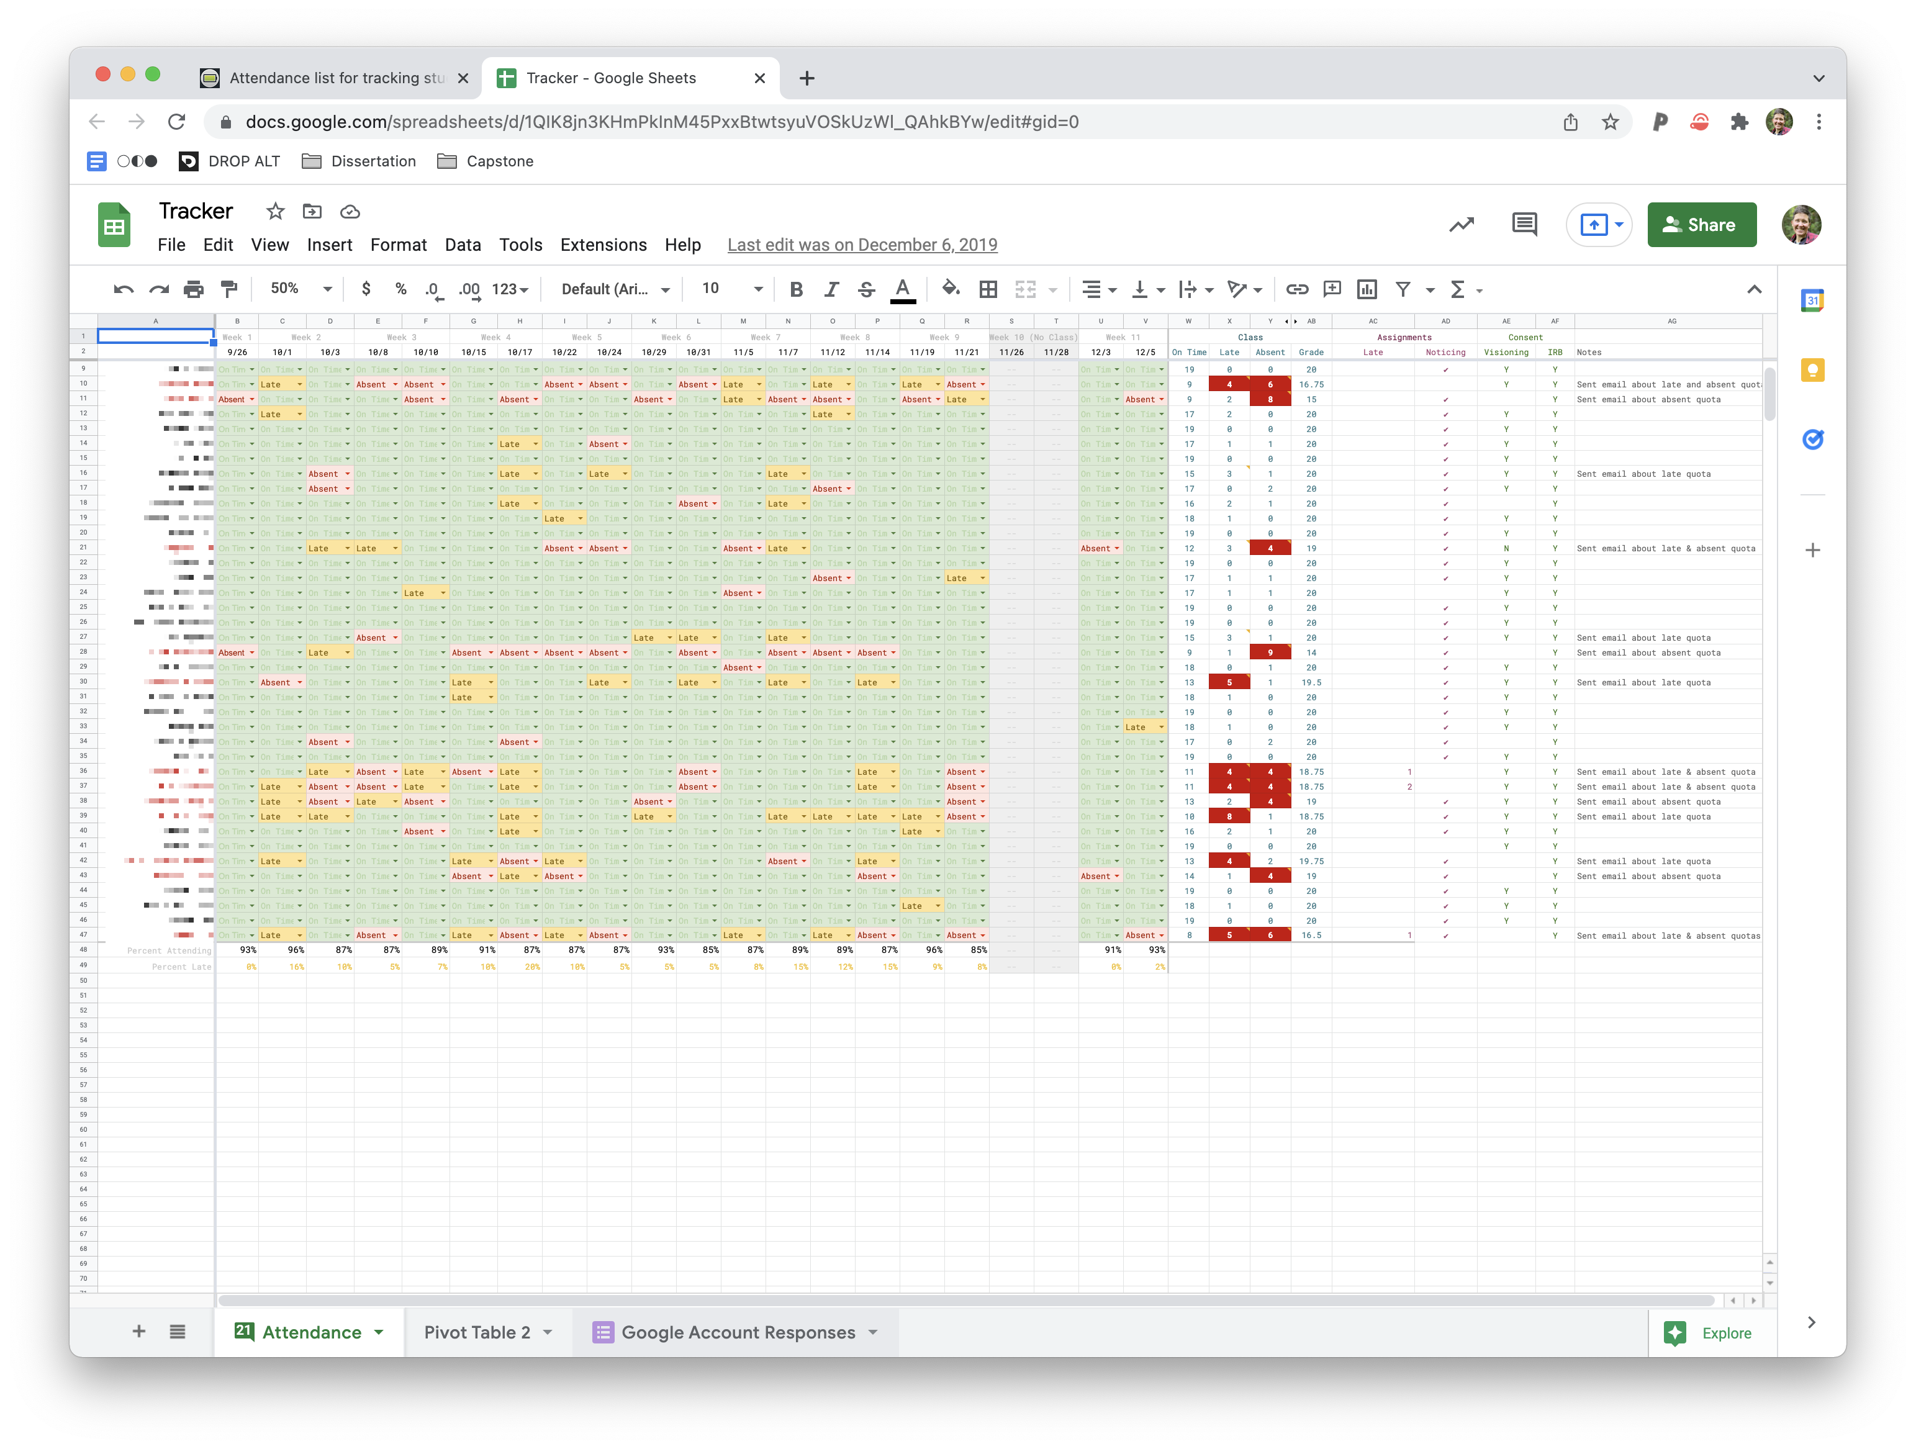Open comment history icon
The height and width of the screenshot is (1449, 1916).
tap(1524, 224)
